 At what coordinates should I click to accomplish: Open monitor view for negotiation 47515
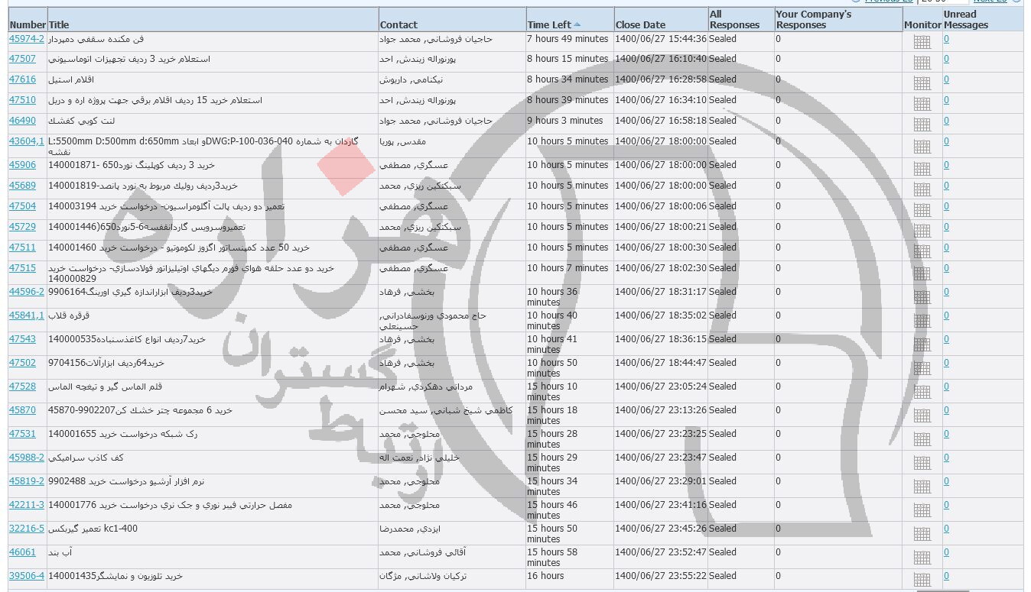click(x=922, y=273)
